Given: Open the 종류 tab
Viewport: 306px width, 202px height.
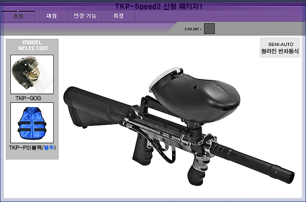Looking at the screenshot, I should click(19, 16).
